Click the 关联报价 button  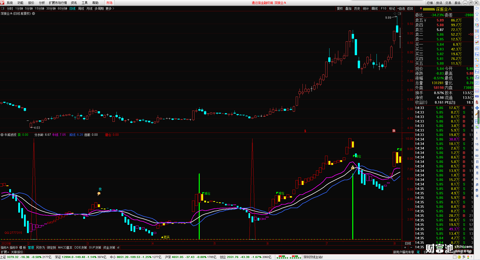coord(17,252)
